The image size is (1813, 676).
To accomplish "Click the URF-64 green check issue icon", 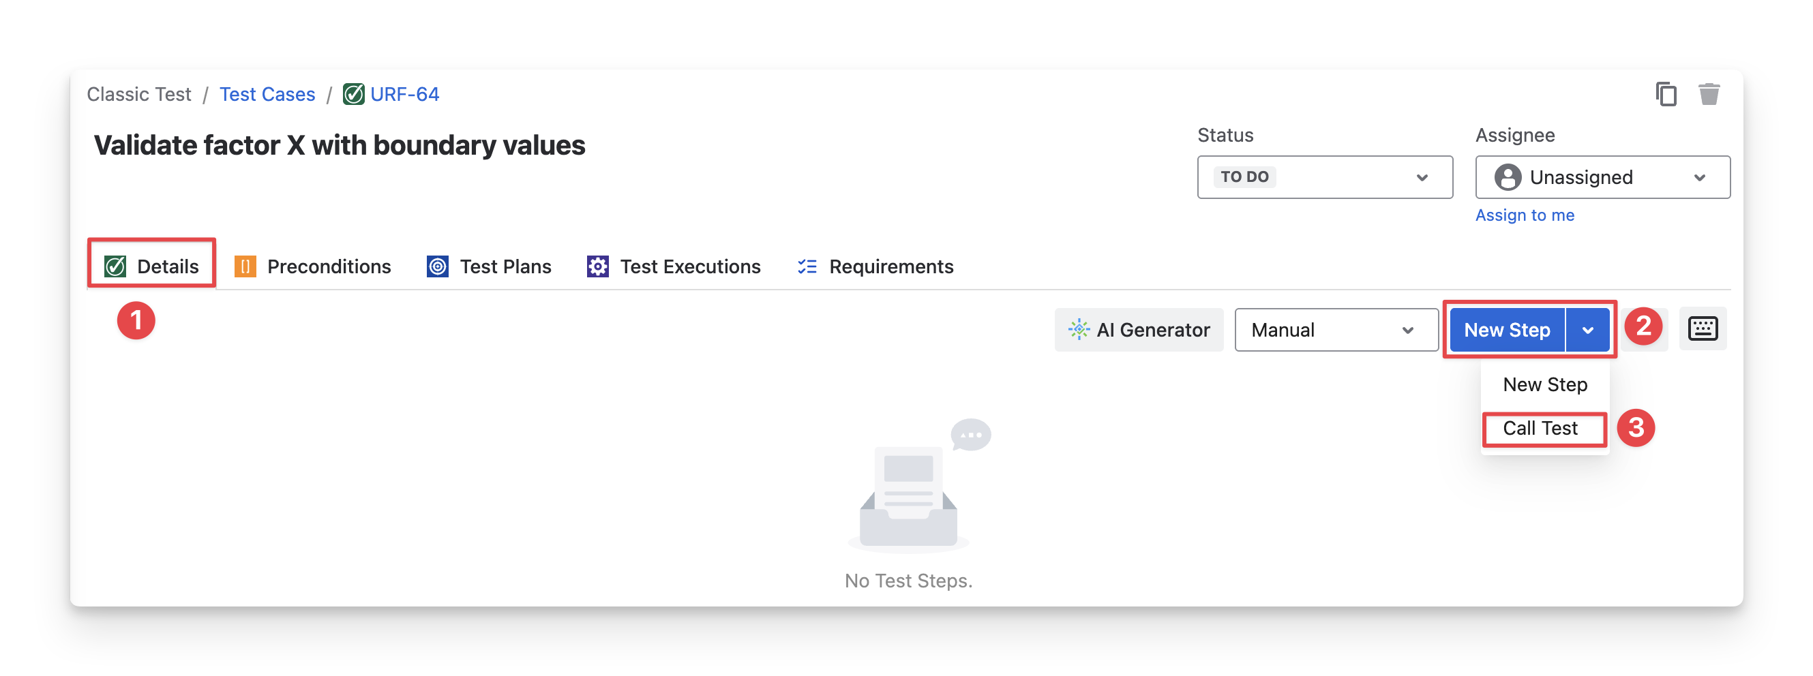I will point(353,94).
